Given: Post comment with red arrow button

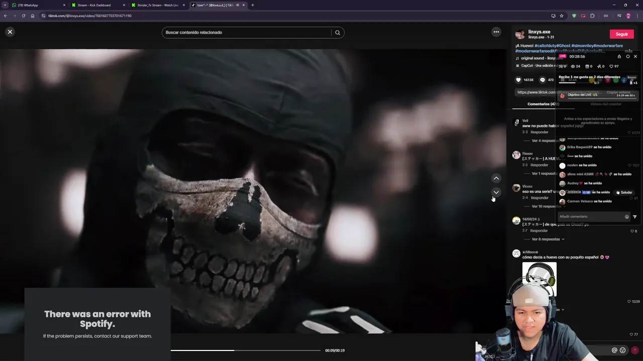Looking at the screenshot, I should click(635, 350).
